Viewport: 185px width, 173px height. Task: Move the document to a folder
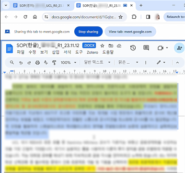pyautogui.click(x=111, y=46)
